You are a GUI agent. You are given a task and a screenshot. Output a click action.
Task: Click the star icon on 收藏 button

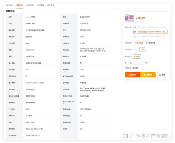click(x=159, y=75)
